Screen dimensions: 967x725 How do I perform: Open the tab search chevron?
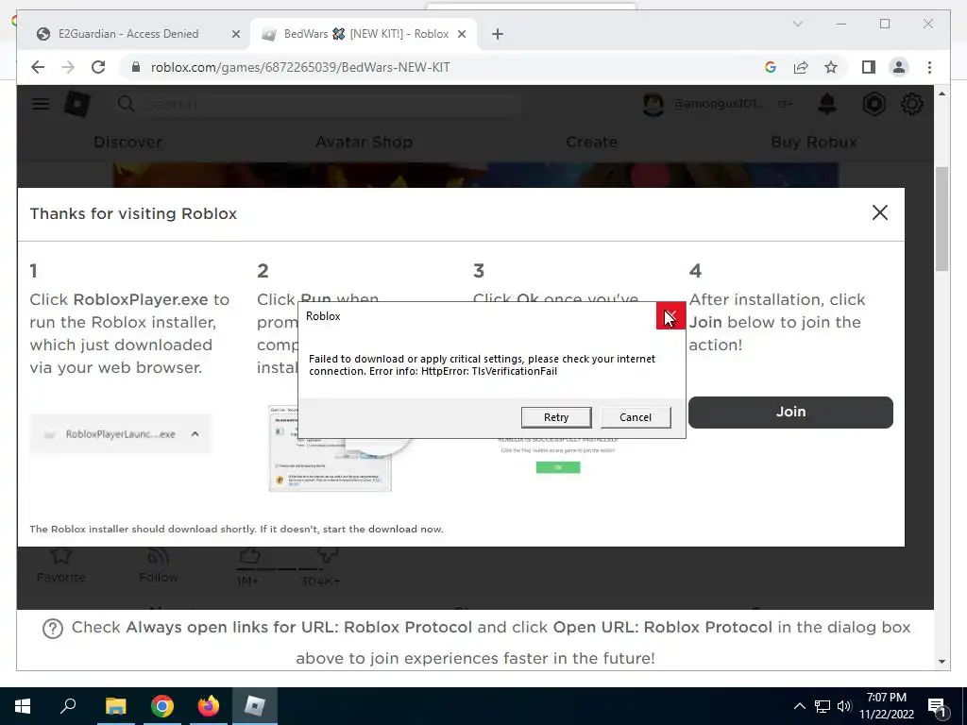click(x=797, y=24)
